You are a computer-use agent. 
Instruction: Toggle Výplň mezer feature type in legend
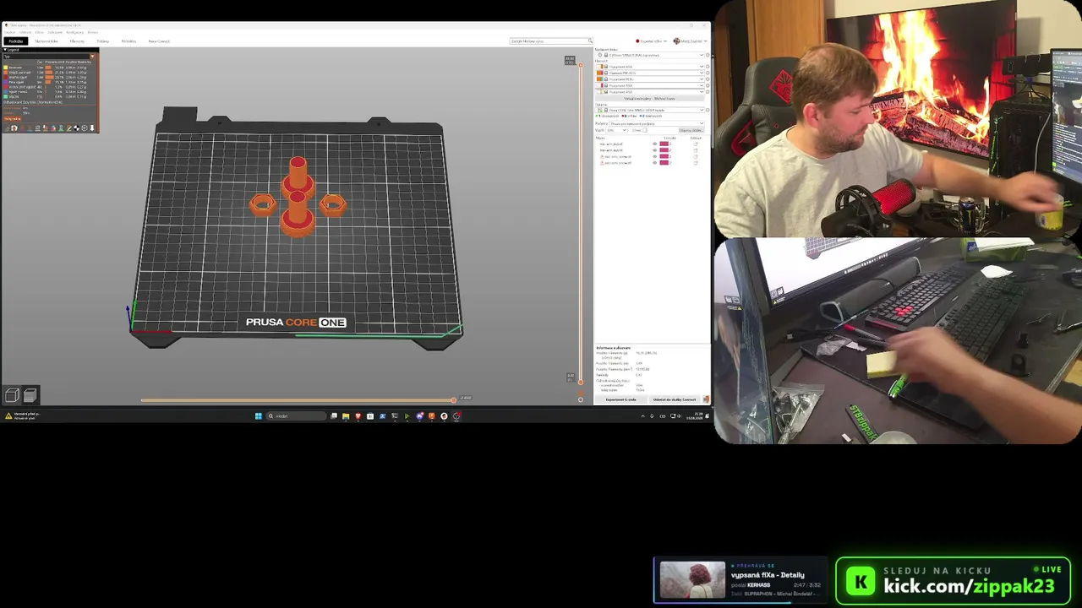tap(46, 92)
